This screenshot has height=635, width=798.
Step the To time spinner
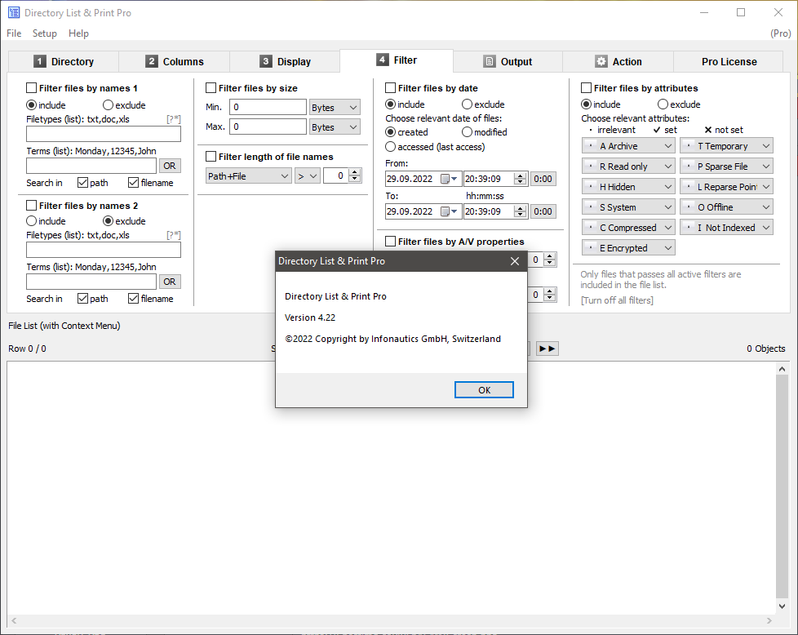point(520,211)
